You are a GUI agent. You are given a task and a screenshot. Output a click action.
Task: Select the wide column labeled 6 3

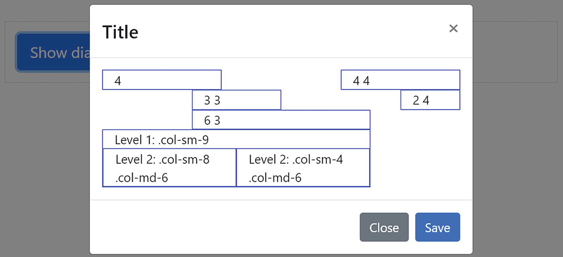point(281,120)
